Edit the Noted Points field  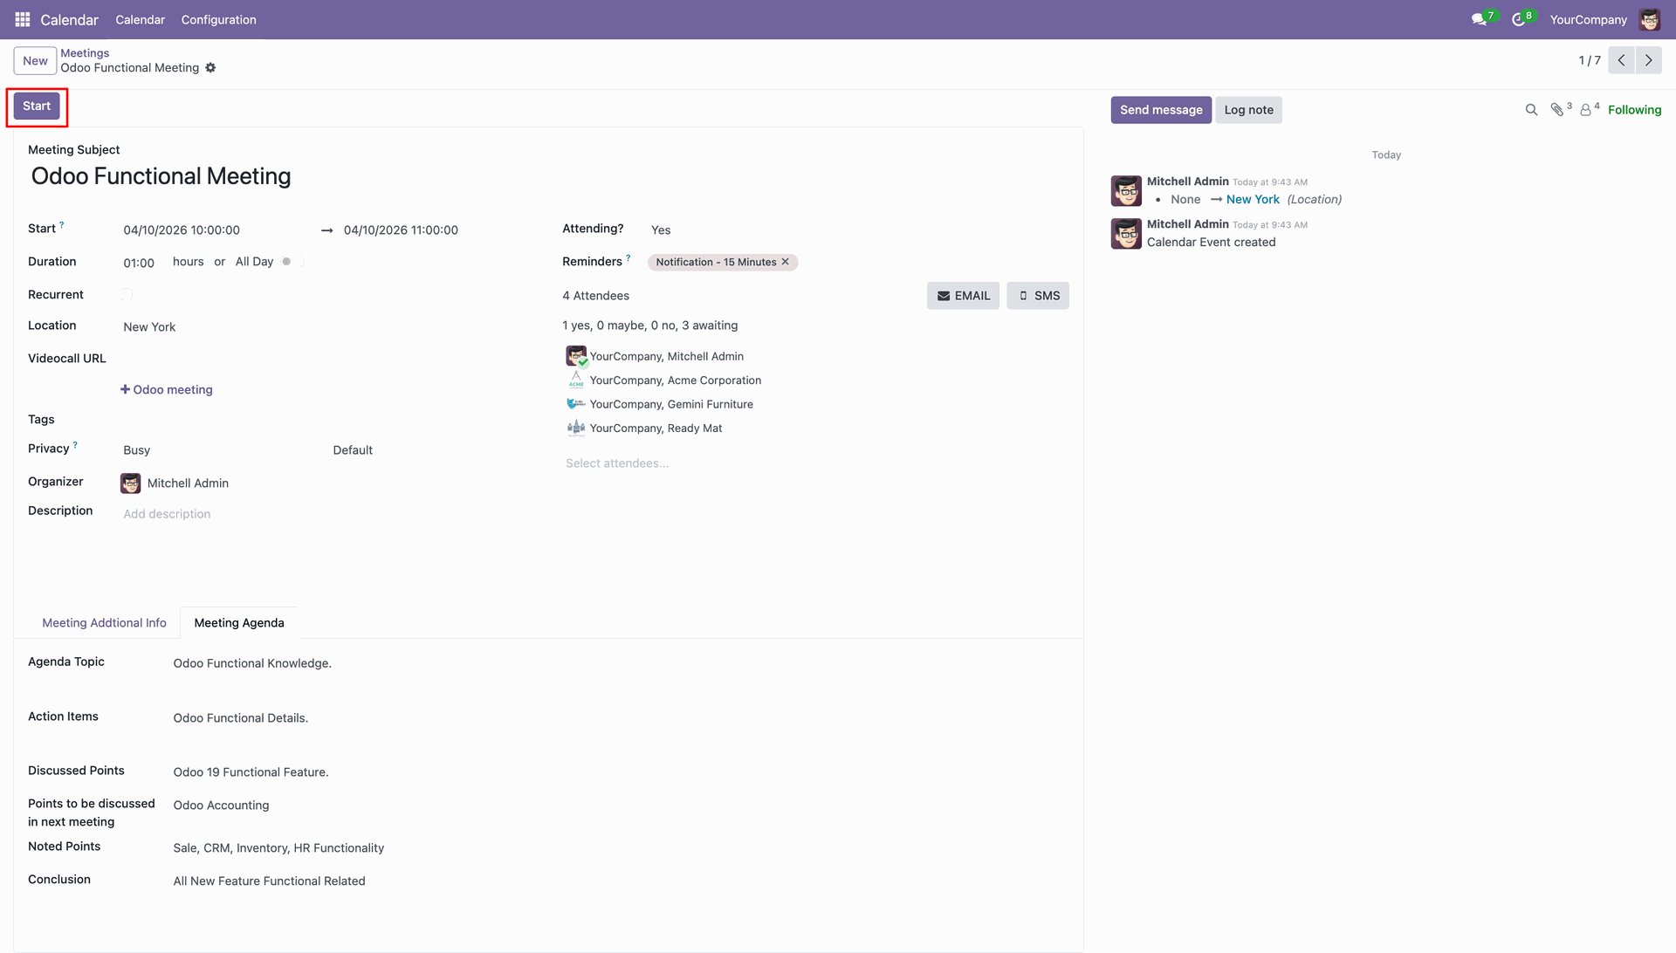point(620,848)
